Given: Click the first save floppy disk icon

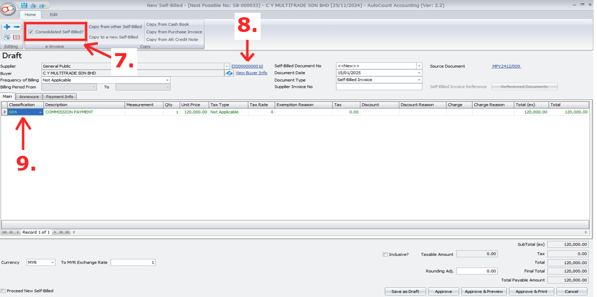Looking at the screenshot, I should (x=24, y=5).
